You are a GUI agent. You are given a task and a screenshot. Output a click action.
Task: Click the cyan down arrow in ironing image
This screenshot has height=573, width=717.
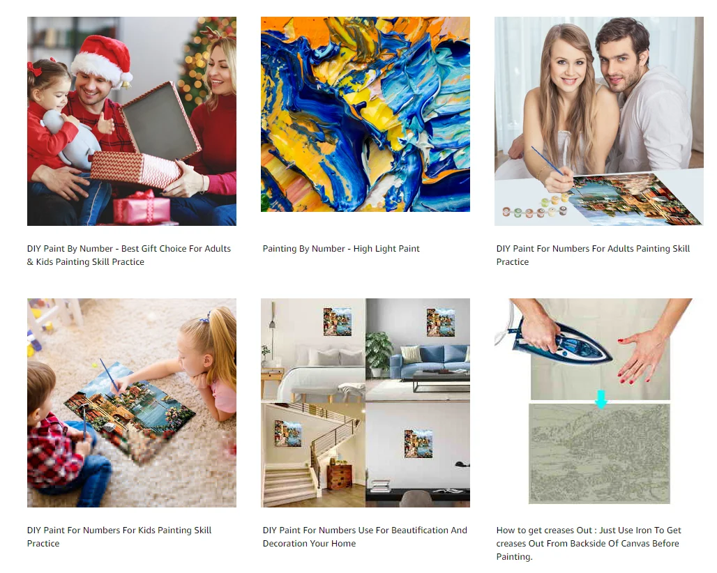(x=601, y=399)
